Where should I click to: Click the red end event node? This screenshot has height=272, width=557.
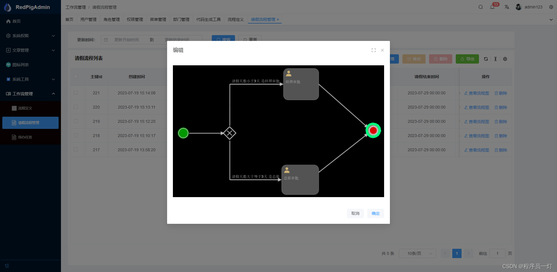(373, 131)
